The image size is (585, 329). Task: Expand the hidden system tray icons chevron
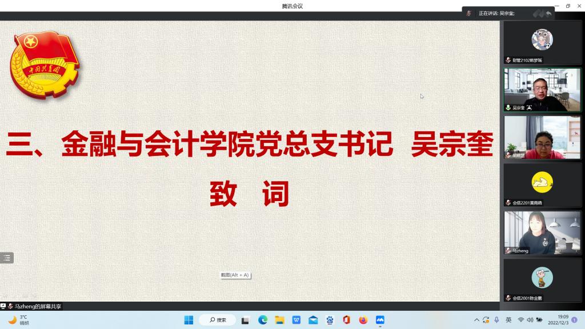pos(476,320)
